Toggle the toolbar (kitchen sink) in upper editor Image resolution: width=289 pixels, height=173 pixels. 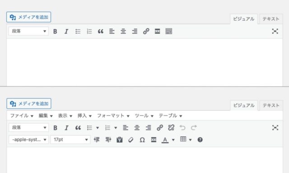169,32
